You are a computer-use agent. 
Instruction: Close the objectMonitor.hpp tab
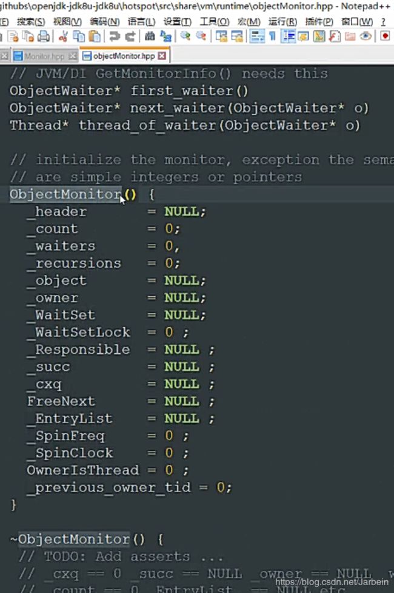click(162, 56)
